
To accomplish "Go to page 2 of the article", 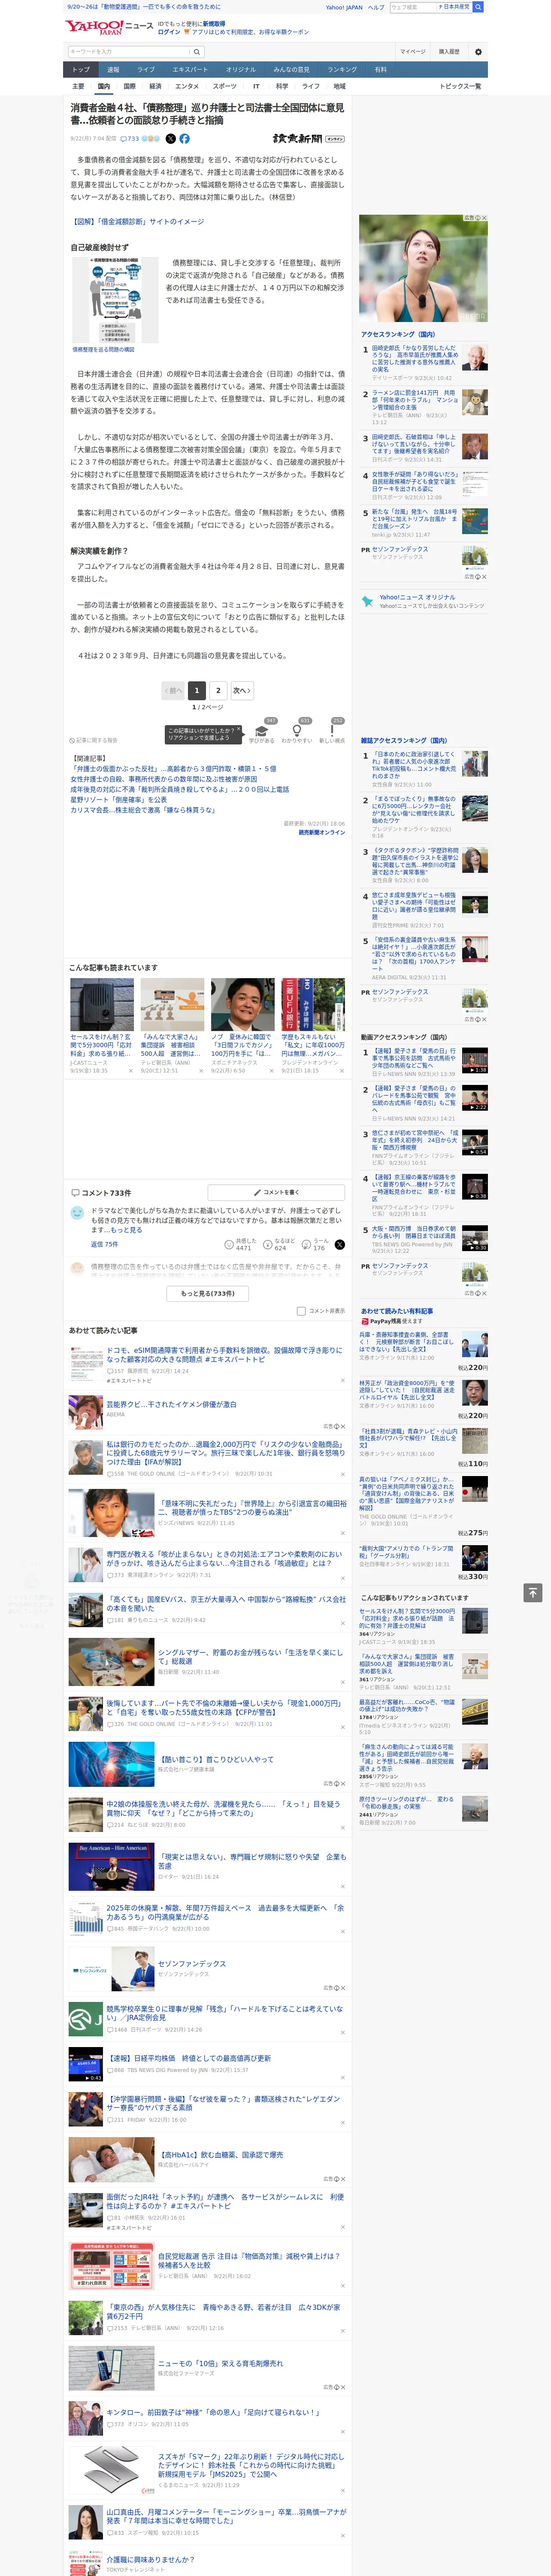I will point(218,690).
